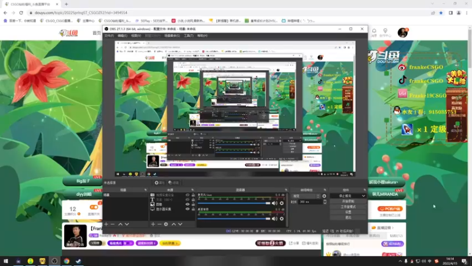Screen dimensions: 472x266
Task: Pop out Controls dock icon
Action: click(x=365, y=190)
